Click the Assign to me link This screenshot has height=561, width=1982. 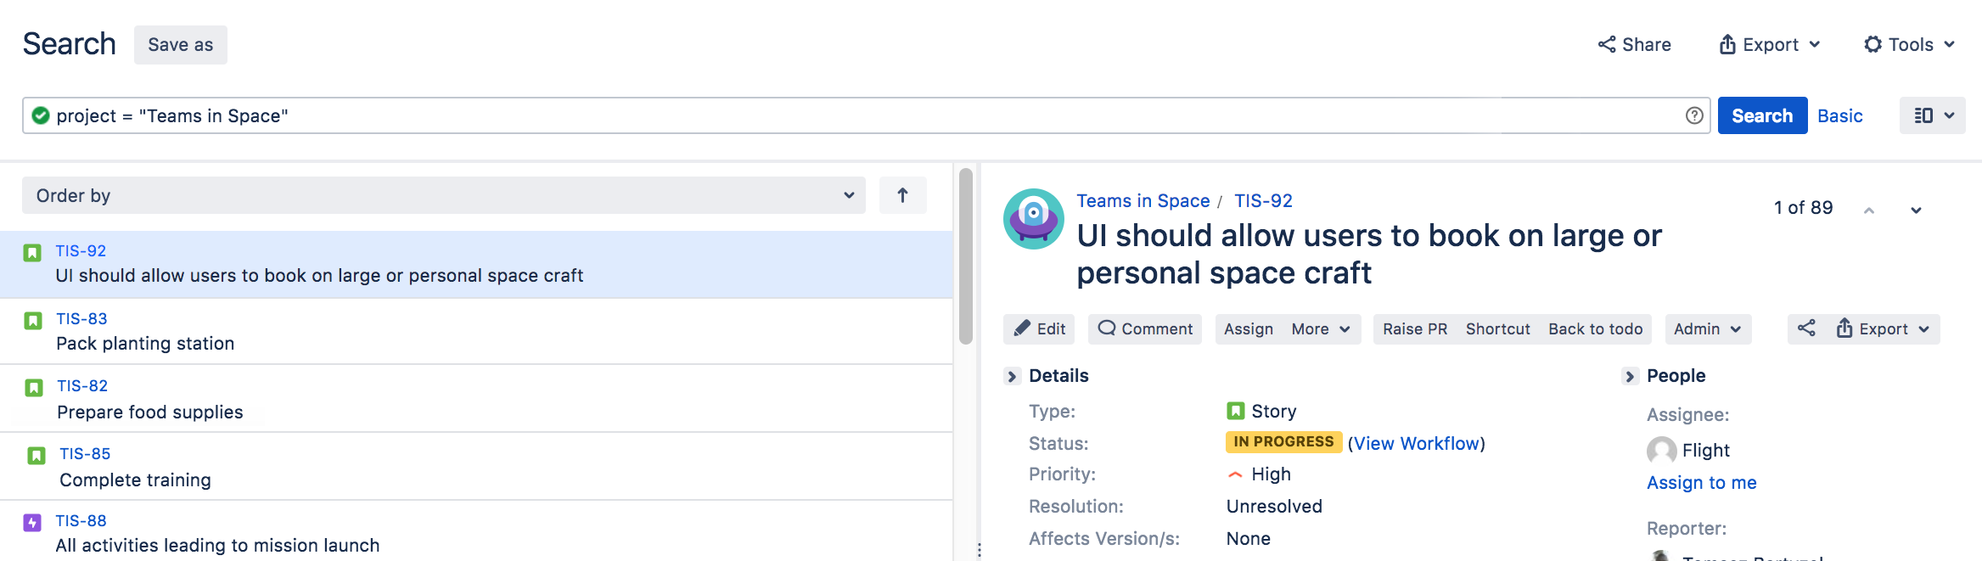point(1701,482)
